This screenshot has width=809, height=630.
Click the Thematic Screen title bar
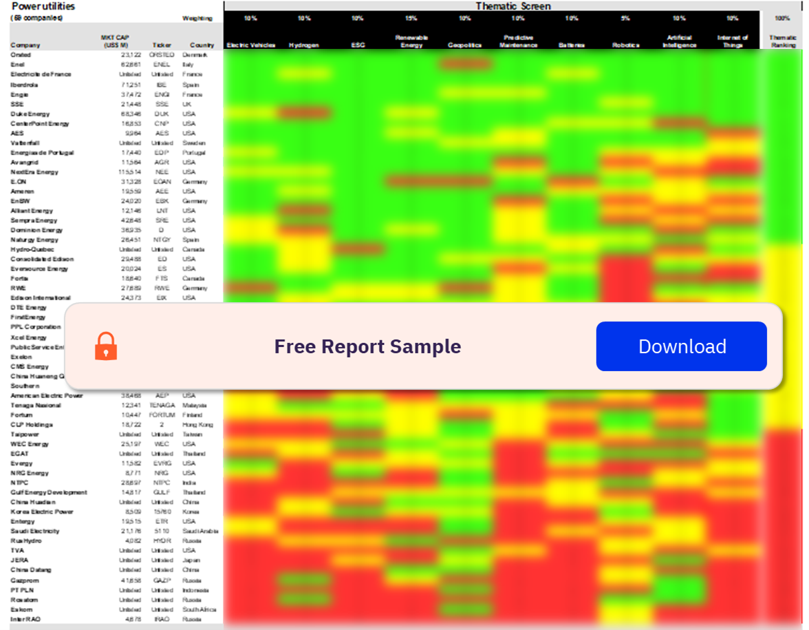513,6
